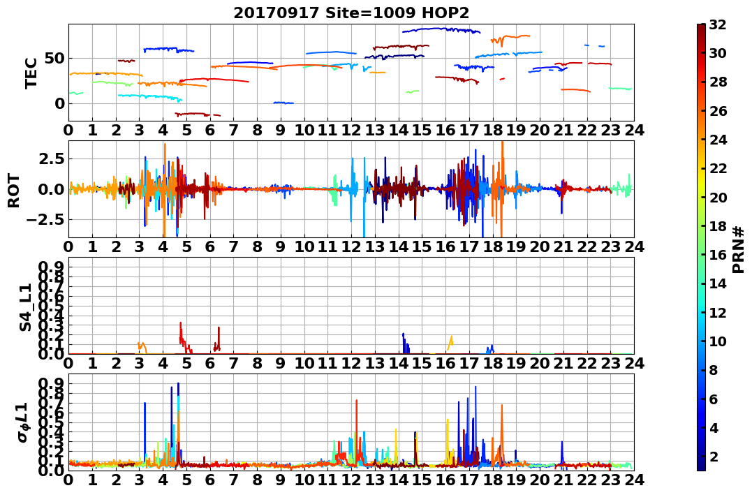This screenshot has width=752, height=495.
Task: Click the hour 6 tick below the TEC panel
Action: [210, 130]
